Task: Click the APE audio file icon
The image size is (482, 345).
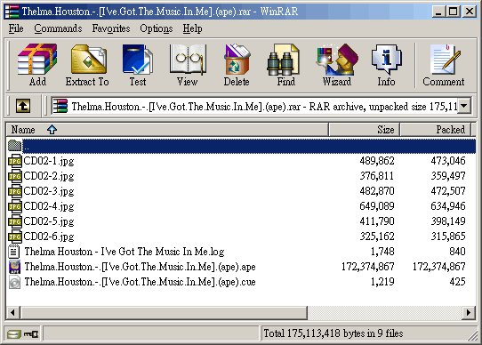Action: click(x=14, y=267)
